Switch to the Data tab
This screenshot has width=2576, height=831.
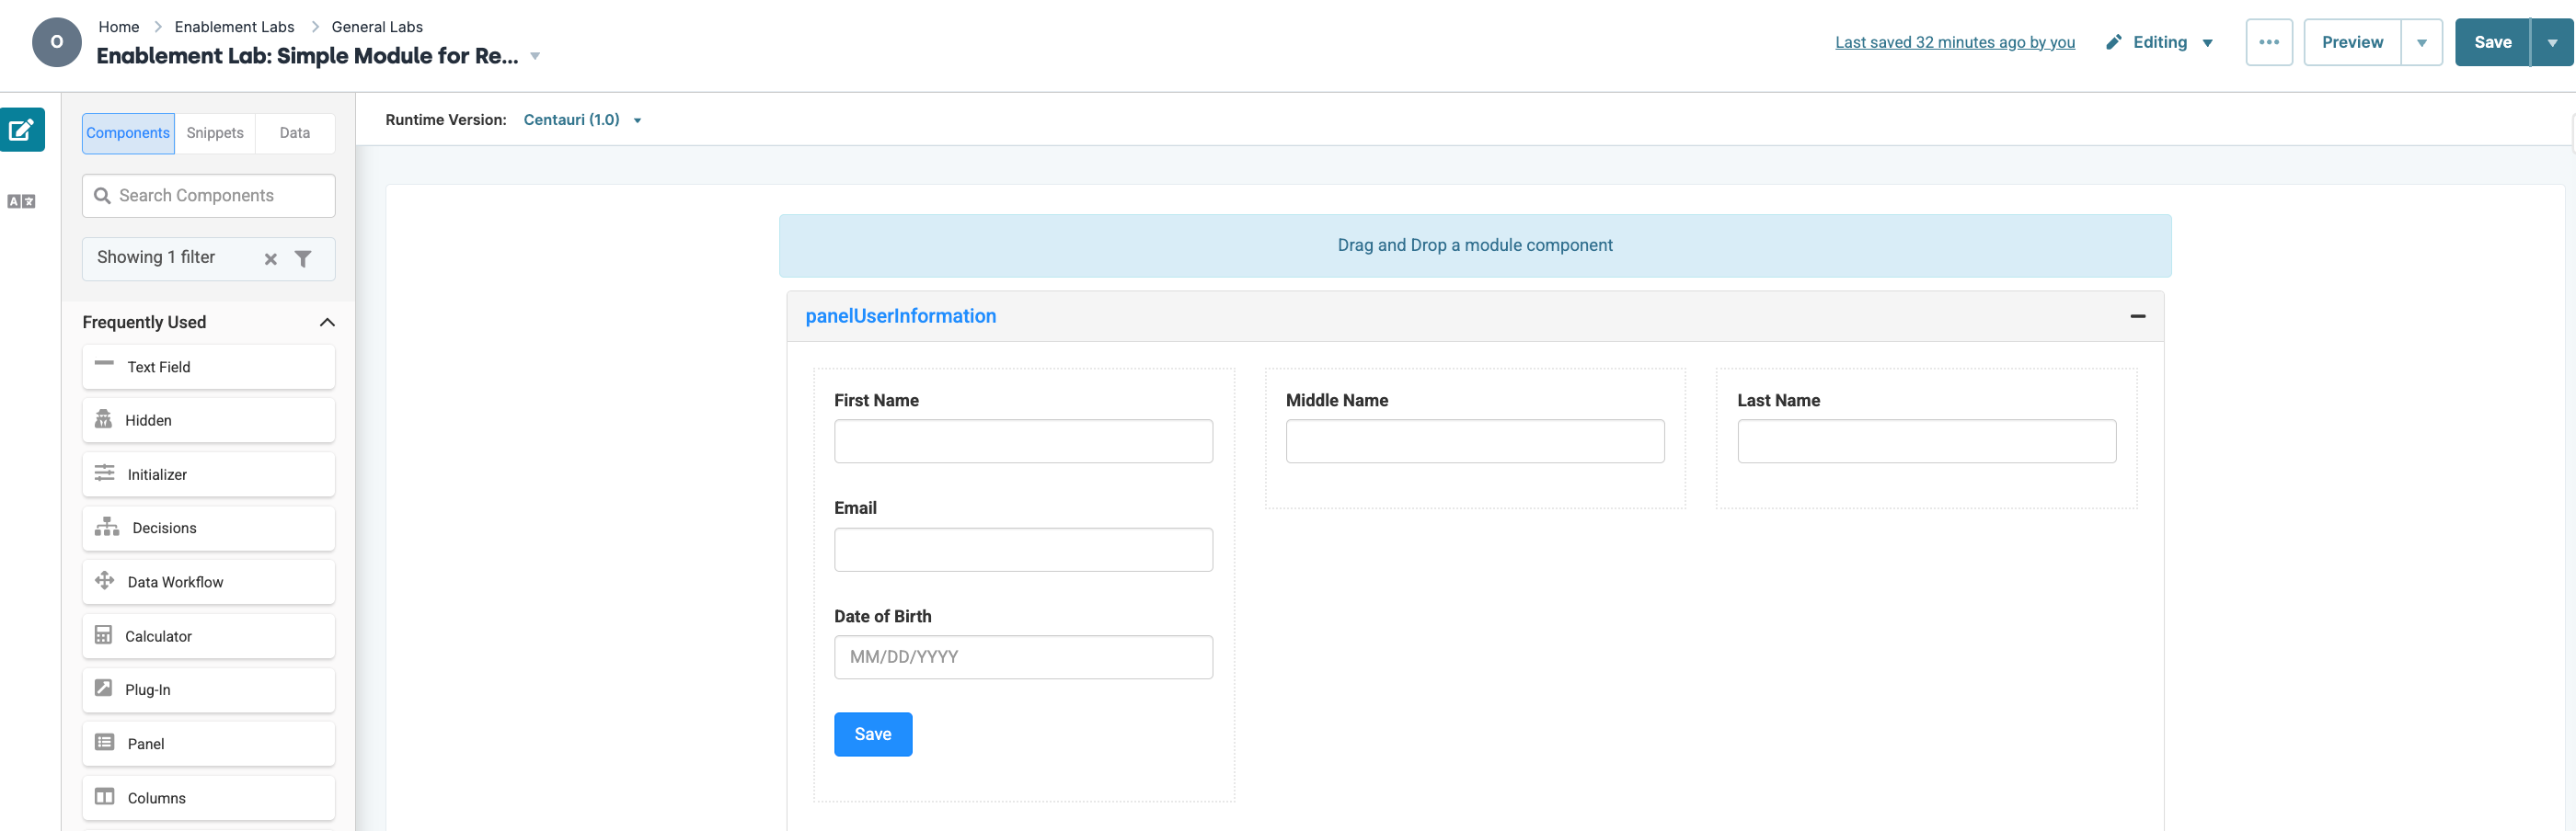294,133
